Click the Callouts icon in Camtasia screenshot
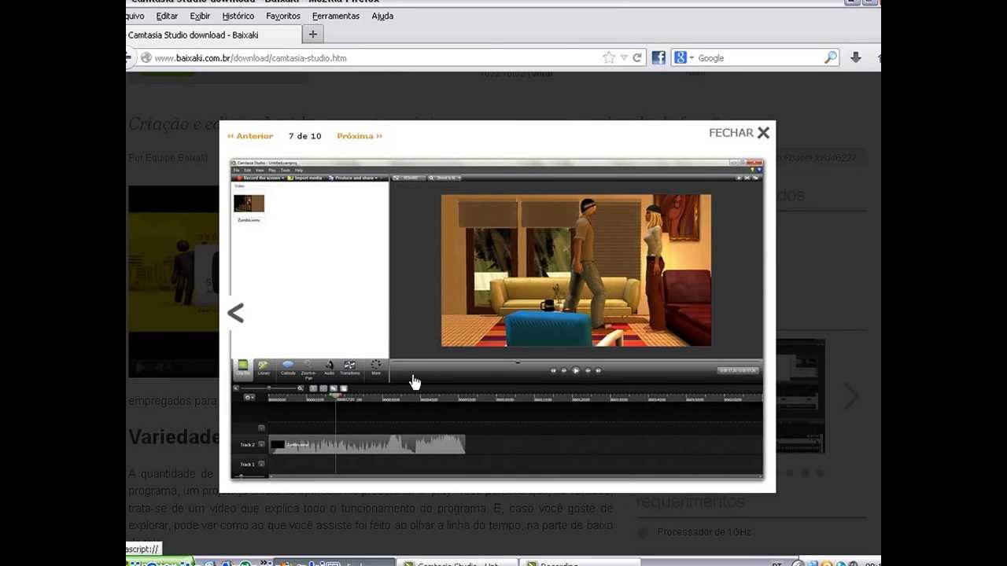Image resolution: width=1007 pixels, height=566 pixels. pyautogui.click(x=288, y=367)
